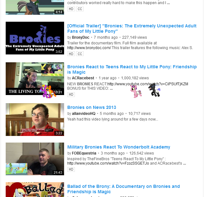Screen dimensions: 204x197
Task: Open Bronies React to Teens React video title
Action: [132, 69]
